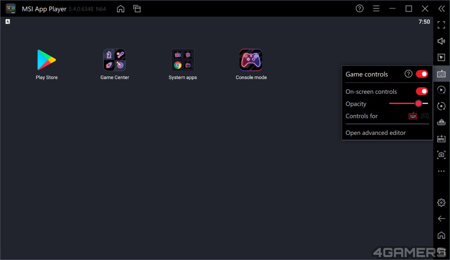This screenshot has width=450, height=260.
Task: Take a screenshot from the sidebar
Action: 441,155
